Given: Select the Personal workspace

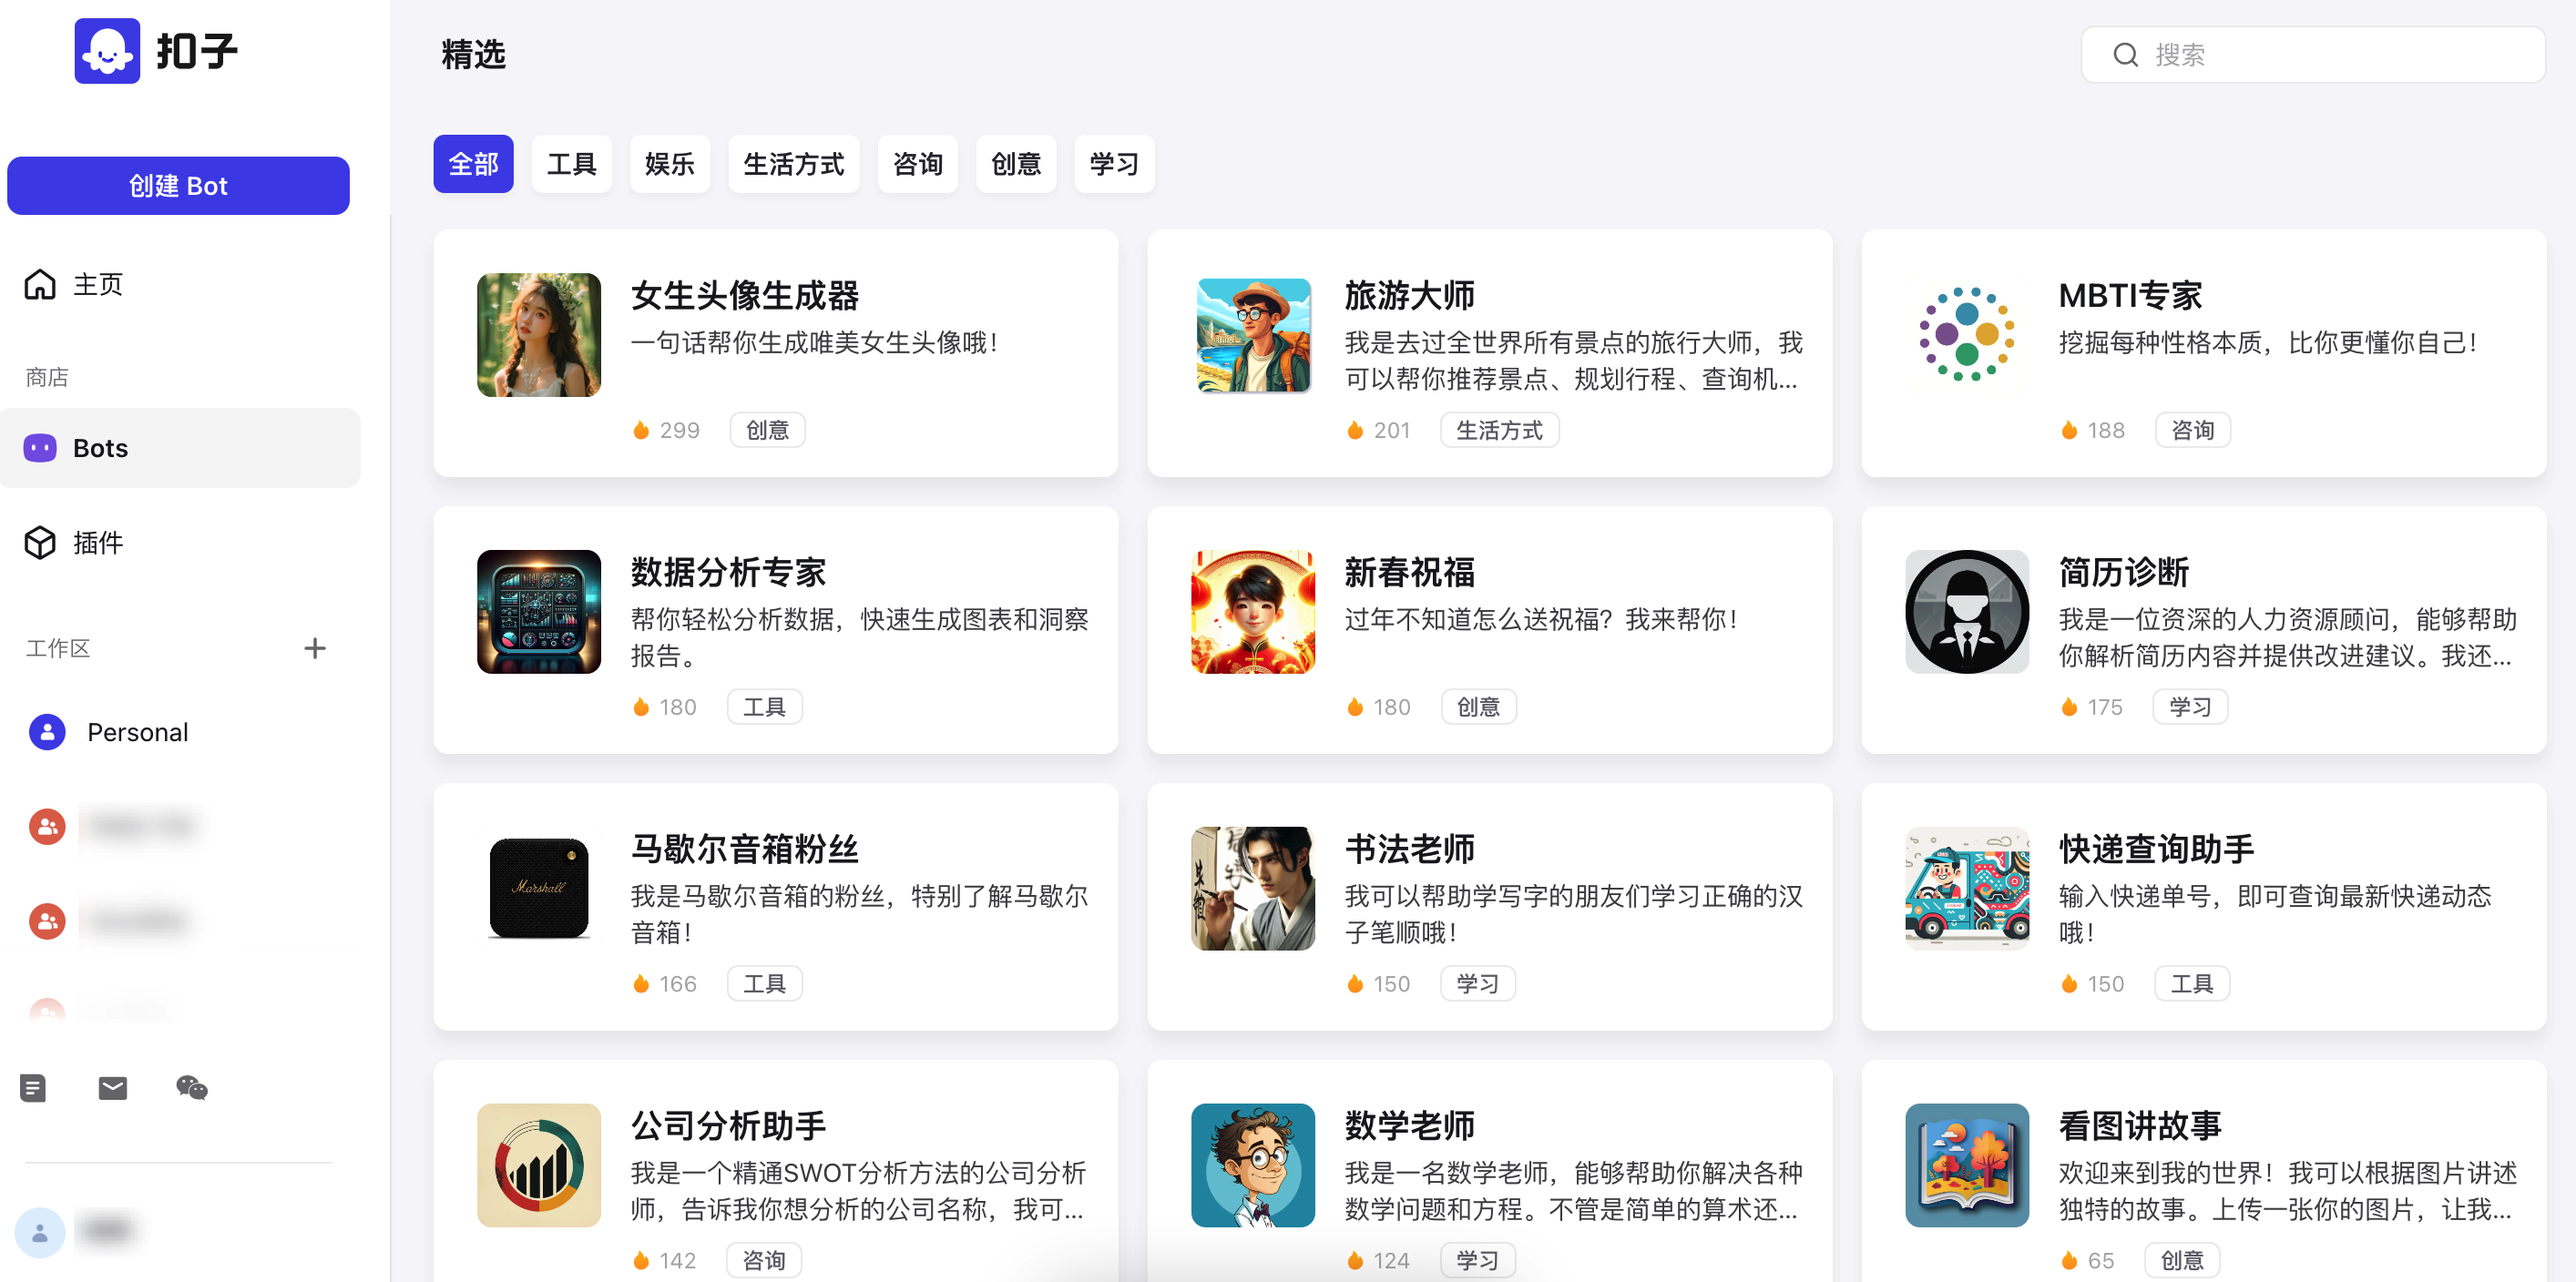Looking at the screenshot, I should click(x=108, y=732).
